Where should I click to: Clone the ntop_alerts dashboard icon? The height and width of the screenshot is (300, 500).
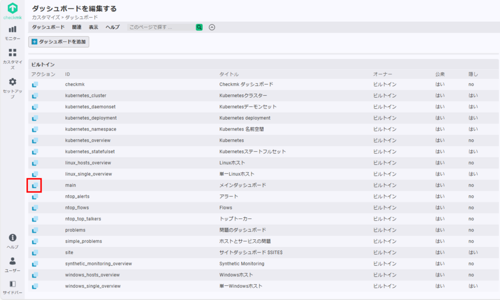pyautogui.click(x=35, y=196)
